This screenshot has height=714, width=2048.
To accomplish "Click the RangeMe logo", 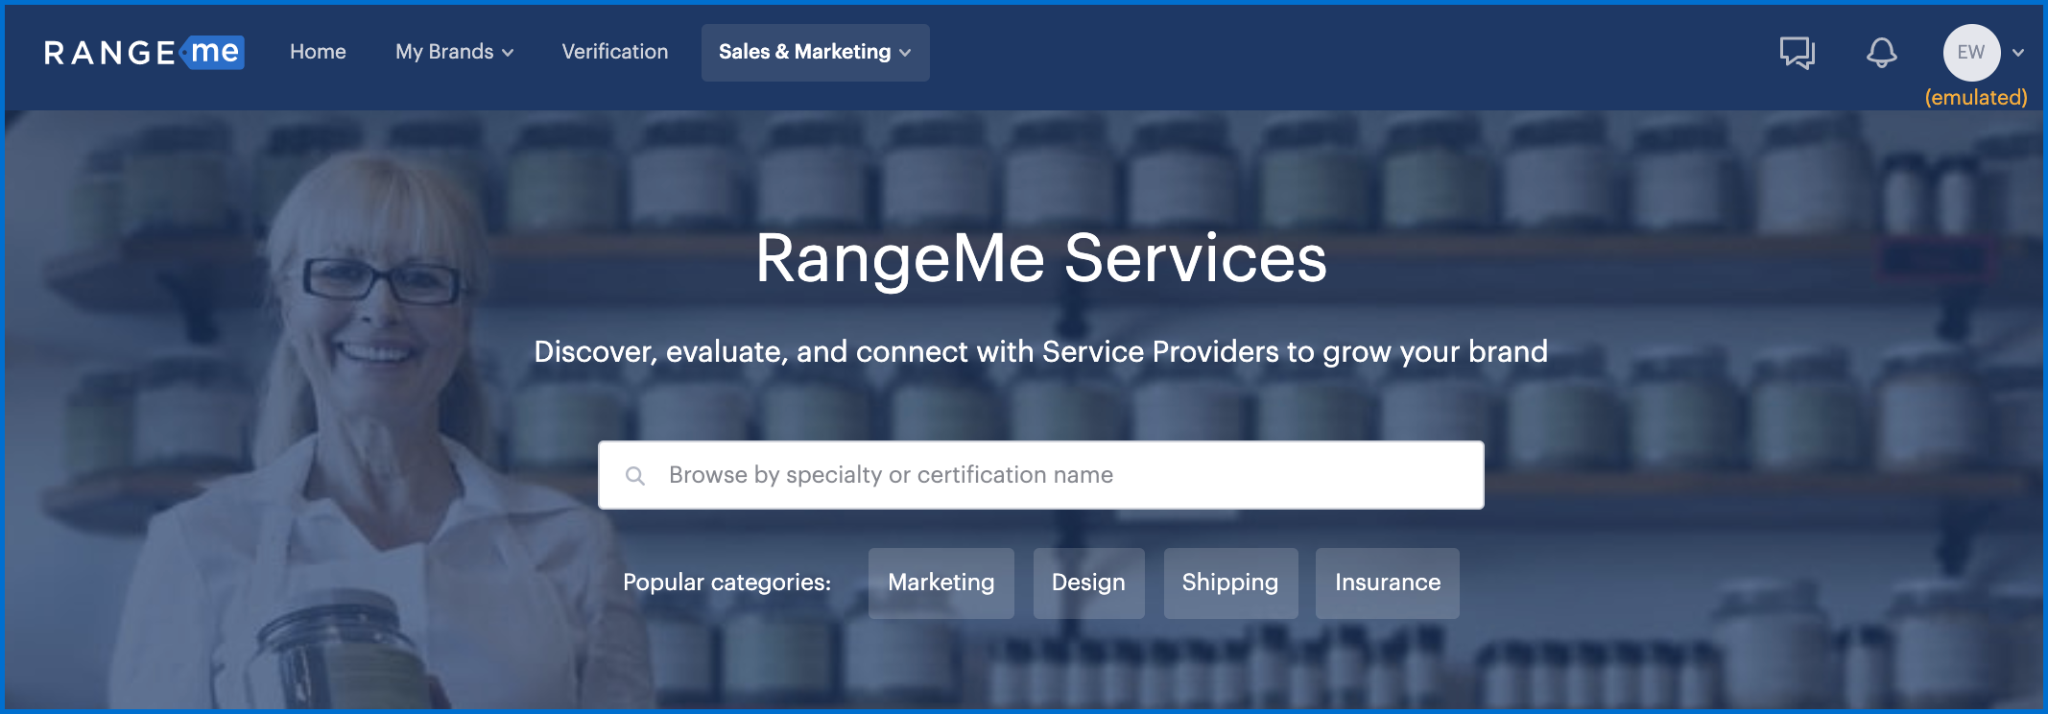I will click(144, 52).
